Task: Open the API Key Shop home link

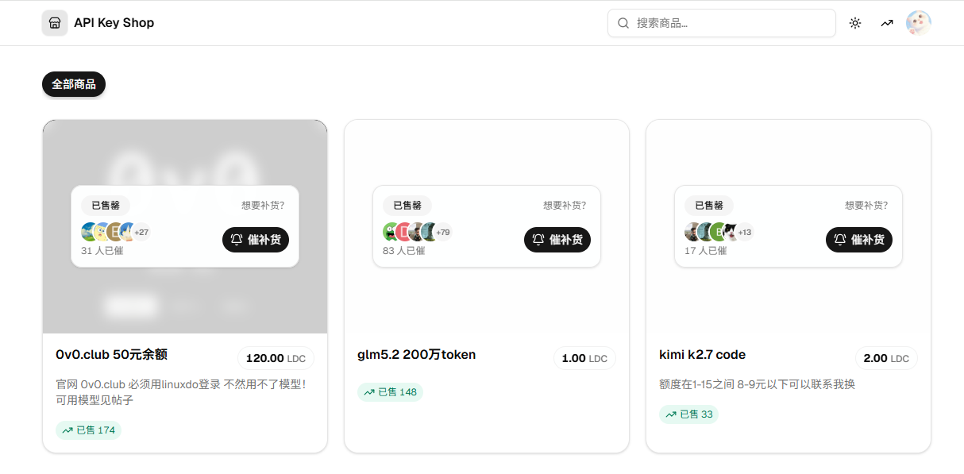Action: 98,23
